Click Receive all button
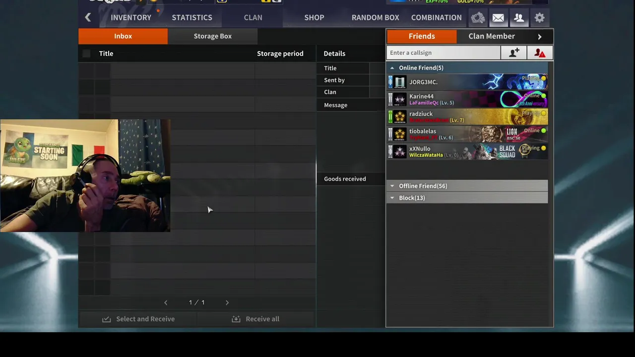Screen dimensions: 635x357 (256, 319)
